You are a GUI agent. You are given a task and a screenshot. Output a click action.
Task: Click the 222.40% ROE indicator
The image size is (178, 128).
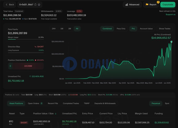click(36, 76)
